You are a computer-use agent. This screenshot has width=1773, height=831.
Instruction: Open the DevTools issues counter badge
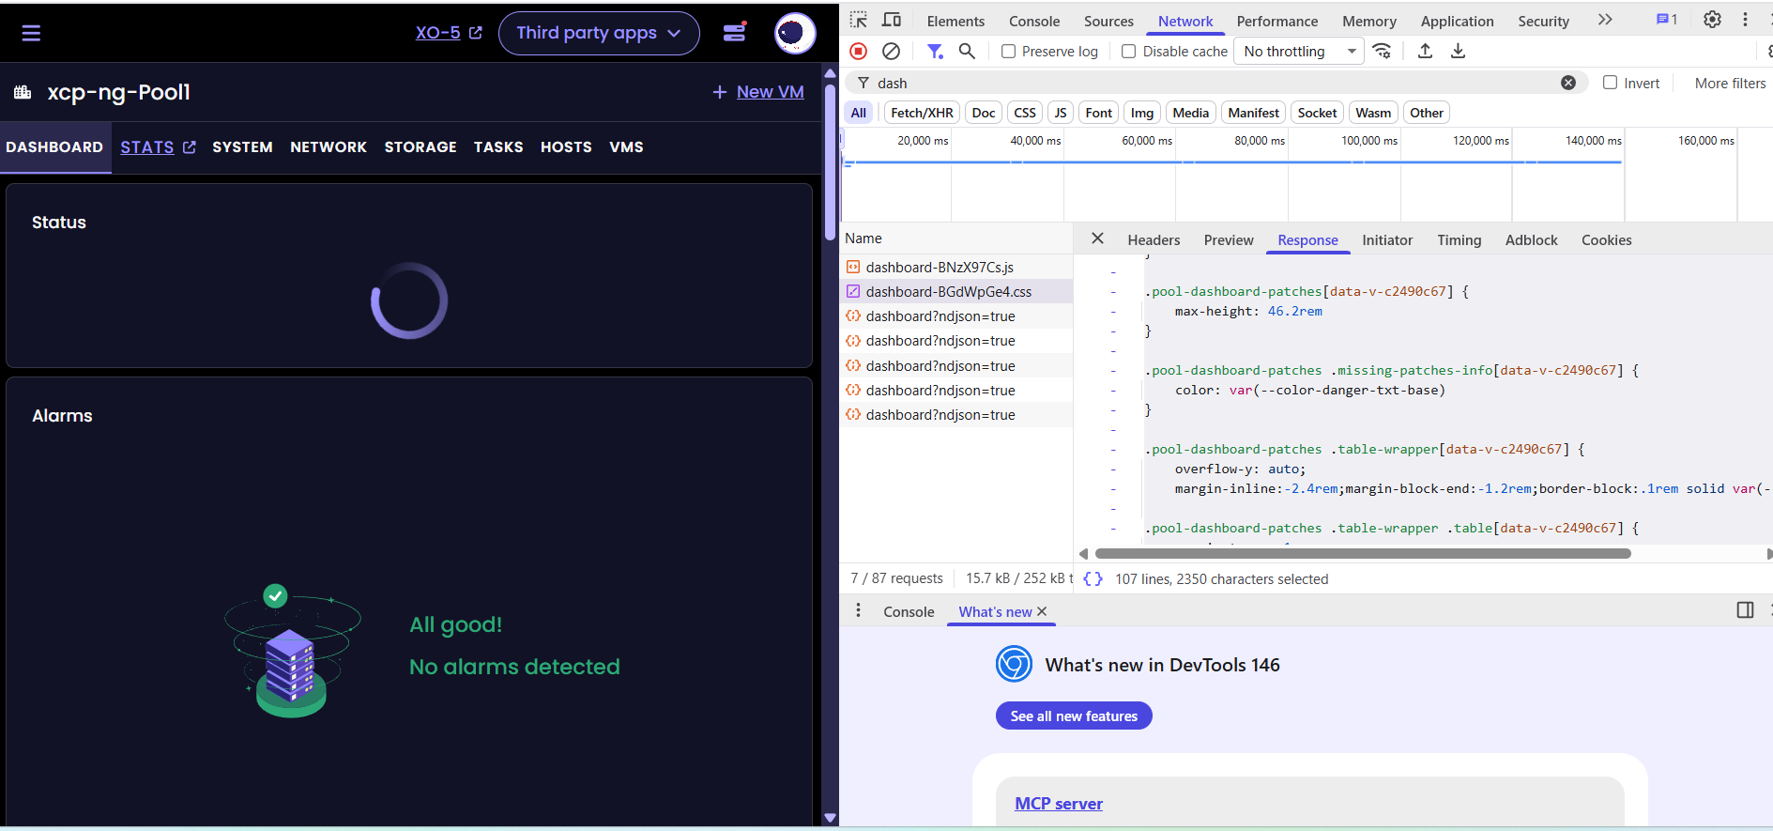(1667, 20)
